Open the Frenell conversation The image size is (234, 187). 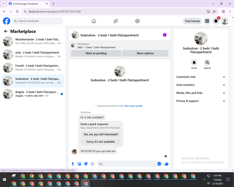pos(33,68)
